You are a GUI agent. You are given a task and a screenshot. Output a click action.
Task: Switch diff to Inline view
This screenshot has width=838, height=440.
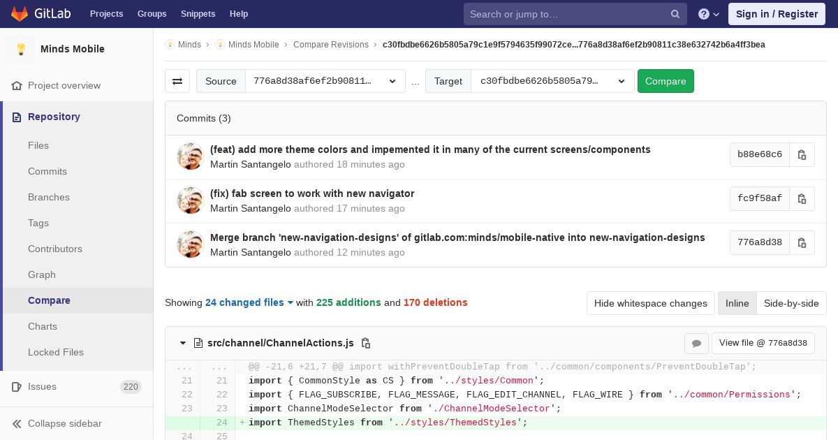coord(737,303)
